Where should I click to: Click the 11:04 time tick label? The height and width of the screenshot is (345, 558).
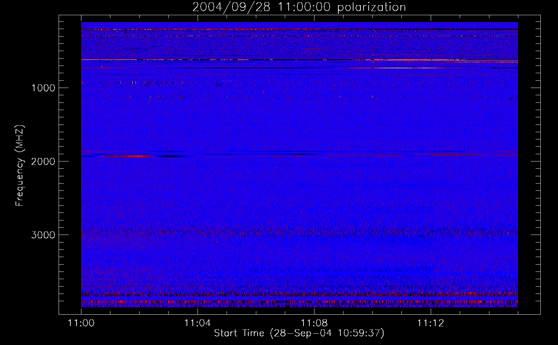[198, 323]
